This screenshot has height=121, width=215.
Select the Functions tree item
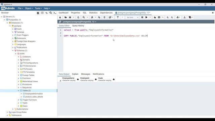click(27, 78)
